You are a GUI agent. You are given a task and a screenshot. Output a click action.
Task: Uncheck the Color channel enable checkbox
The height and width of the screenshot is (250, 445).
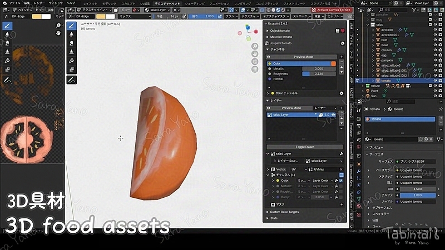point(341,181)
